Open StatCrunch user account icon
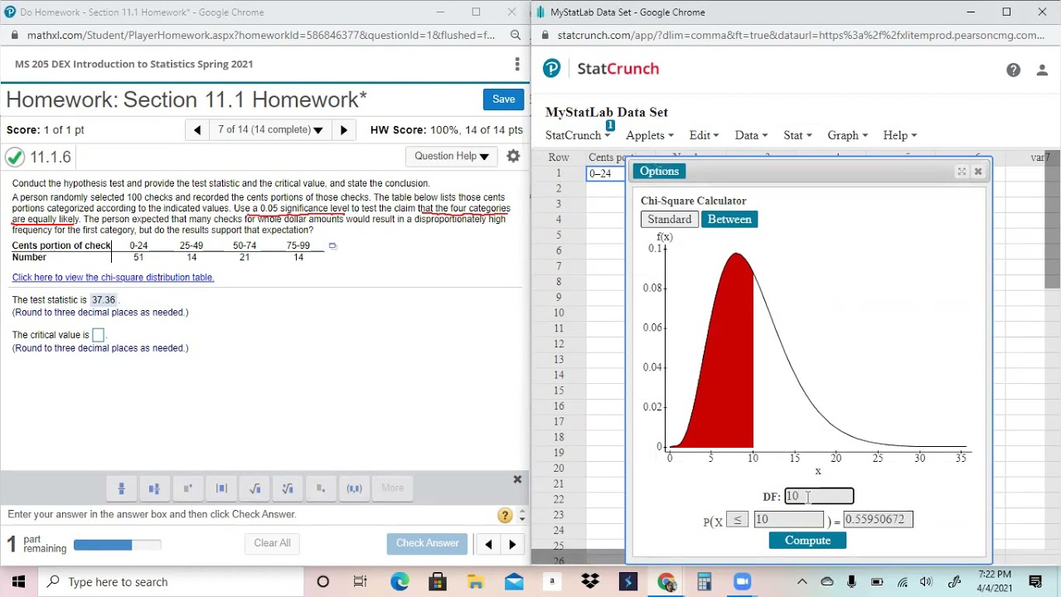The height and width of the screenshot is (597, 1061). coord(1042,70)
